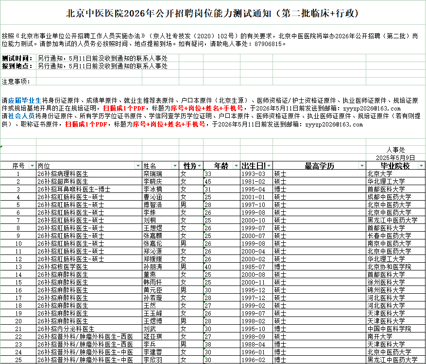
Task: Click the name cell 王玉峰
Action: point(161,313)
